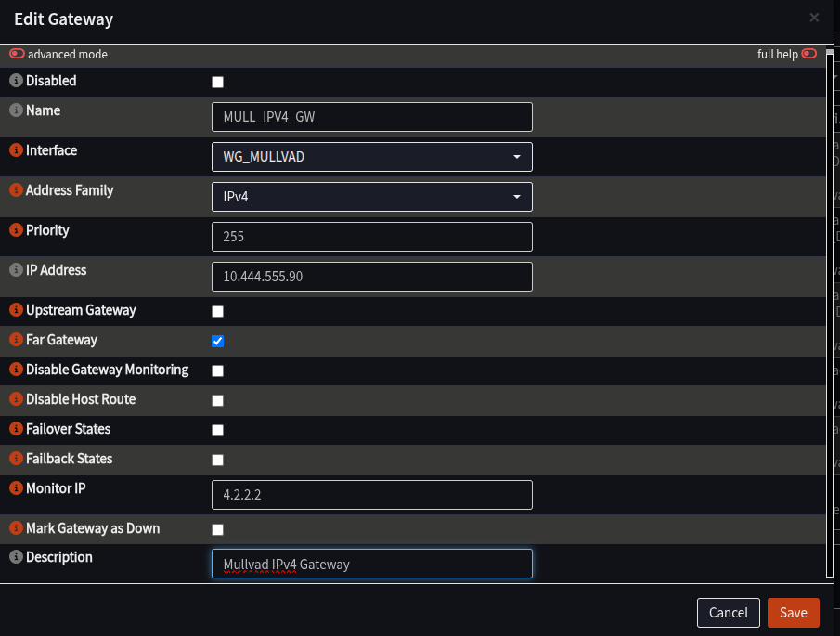The image size is (840, 636).
Task: Toggle the full help option
Action: pos(808,54)
